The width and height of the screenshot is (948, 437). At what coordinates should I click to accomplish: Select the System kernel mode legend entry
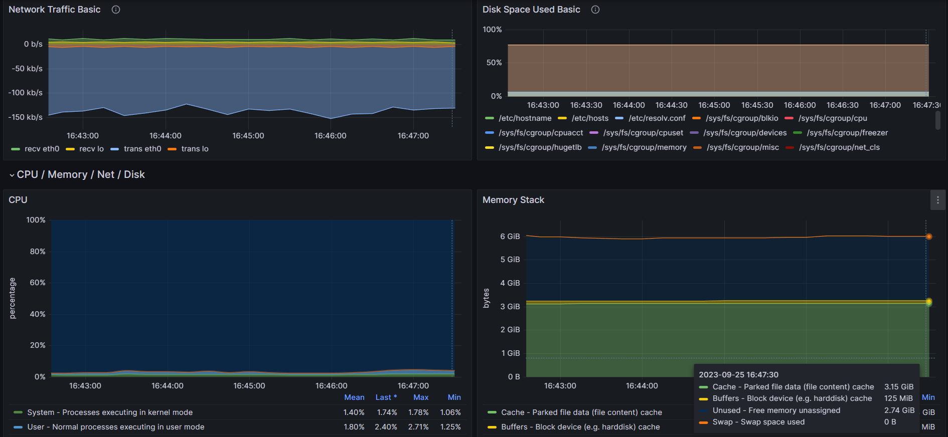pyautogui.click(x=110, y=412)
